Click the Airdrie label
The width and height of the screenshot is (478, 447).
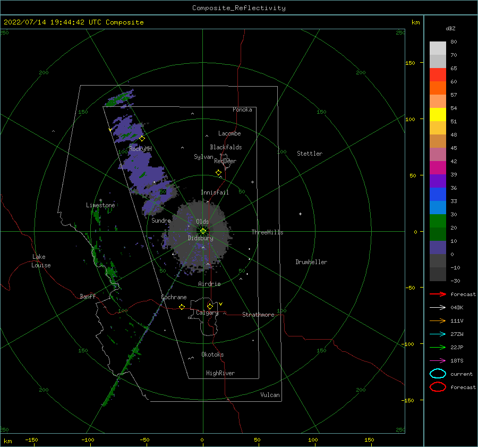[x=209, y=284]
